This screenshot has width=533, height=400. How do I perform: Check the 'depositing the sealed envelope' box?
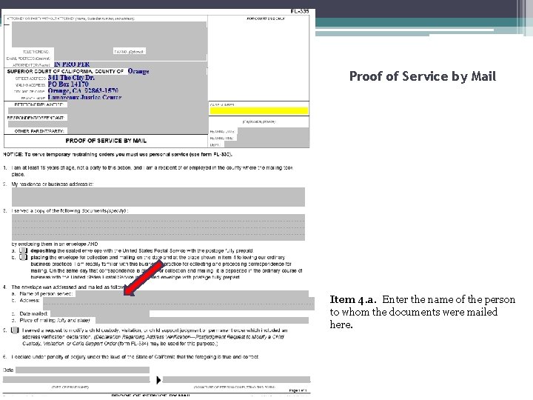click(23, 250)
